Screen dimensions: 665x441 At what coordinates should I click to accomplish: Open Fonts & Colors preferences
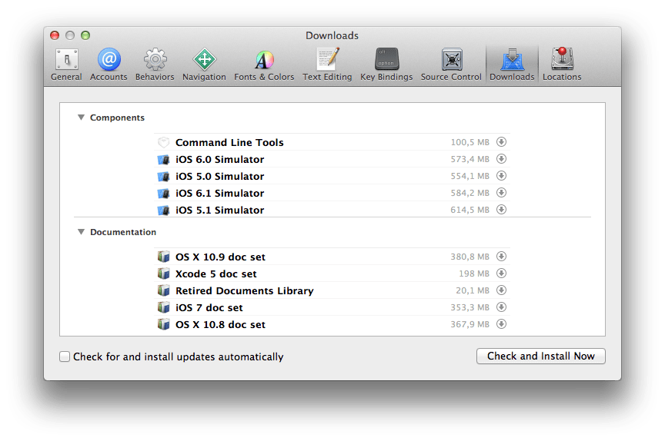click(x=264, y=65)
